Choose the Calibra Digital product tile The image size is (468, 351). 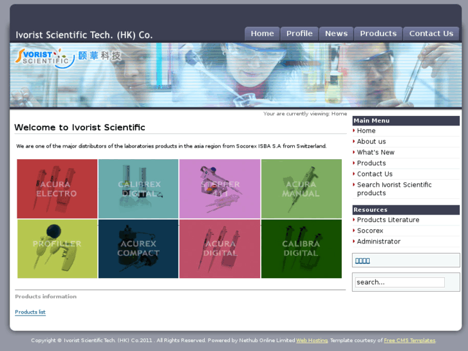301,249
